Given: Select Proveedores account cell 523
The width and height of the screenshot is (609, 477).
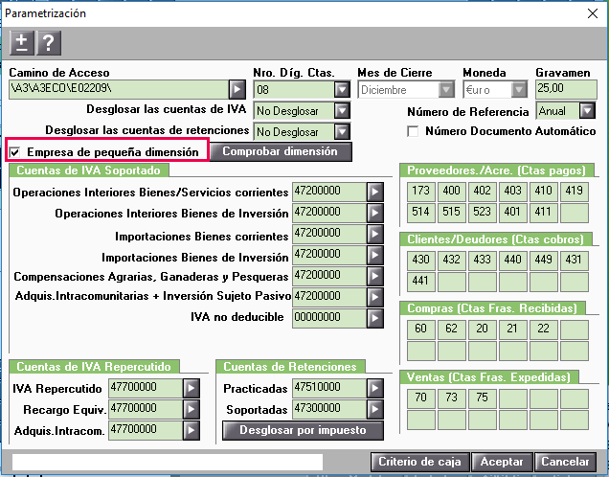Looking at the screenshot, I should (x=483, y=212).
